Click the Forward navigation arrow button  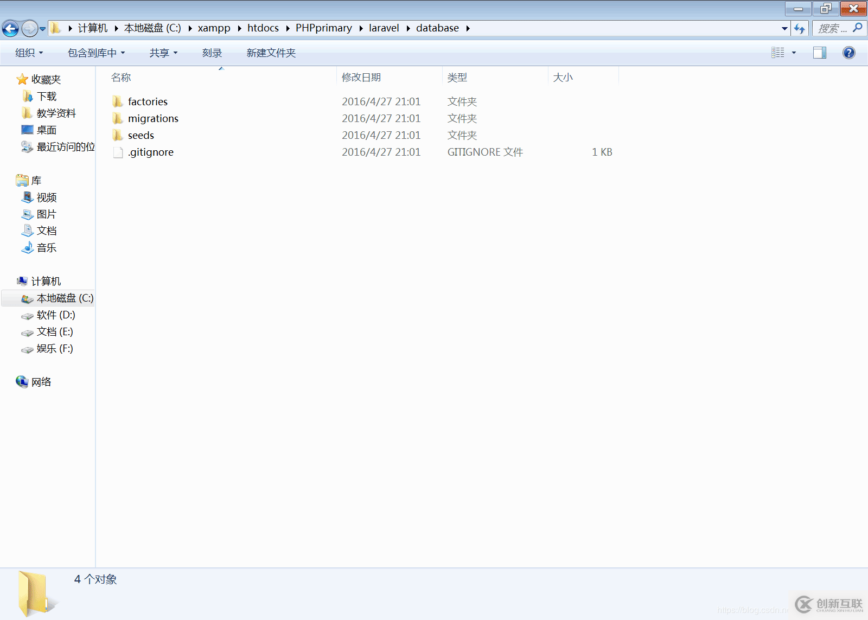pyautogui.click(x=29, y=28)
